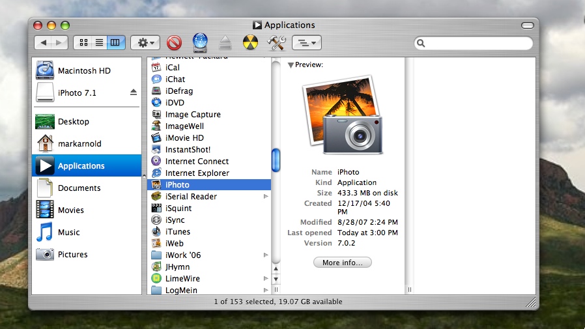This screenshot has width=585, height=329.
Task: Select iDVD in the list
Action: [209, 102]
